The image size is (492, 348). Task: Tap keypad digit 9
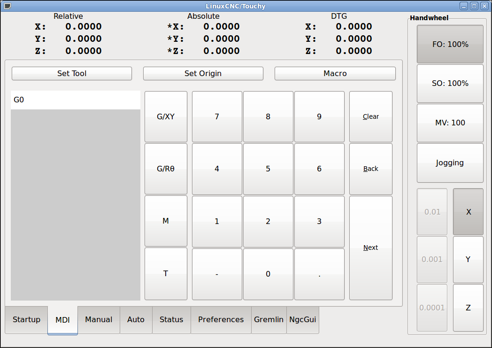pos(319,117)
